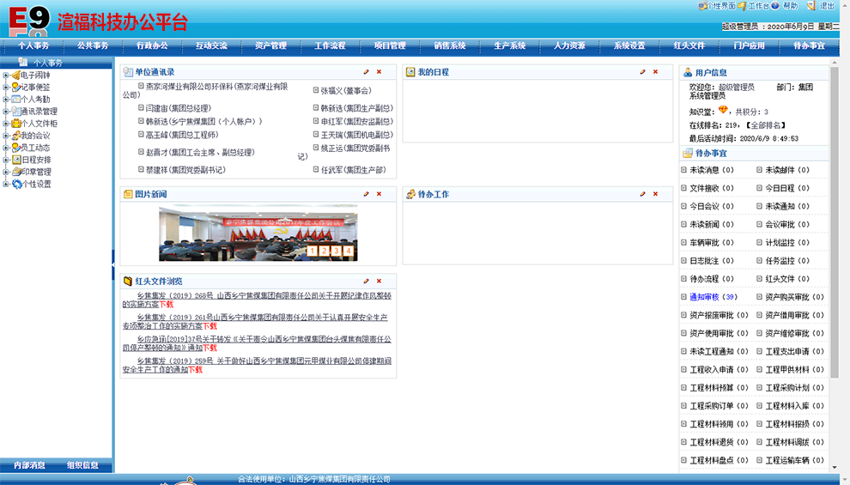This screenshot has width=850, height=485.
Task: Open the 资产管理 menu
Action: point(270,45)
